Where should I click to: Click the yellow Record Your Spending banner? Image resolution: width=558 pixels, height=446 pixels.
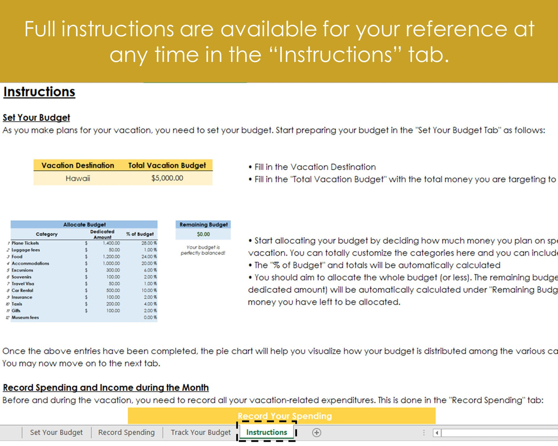(x=285, y=416)
